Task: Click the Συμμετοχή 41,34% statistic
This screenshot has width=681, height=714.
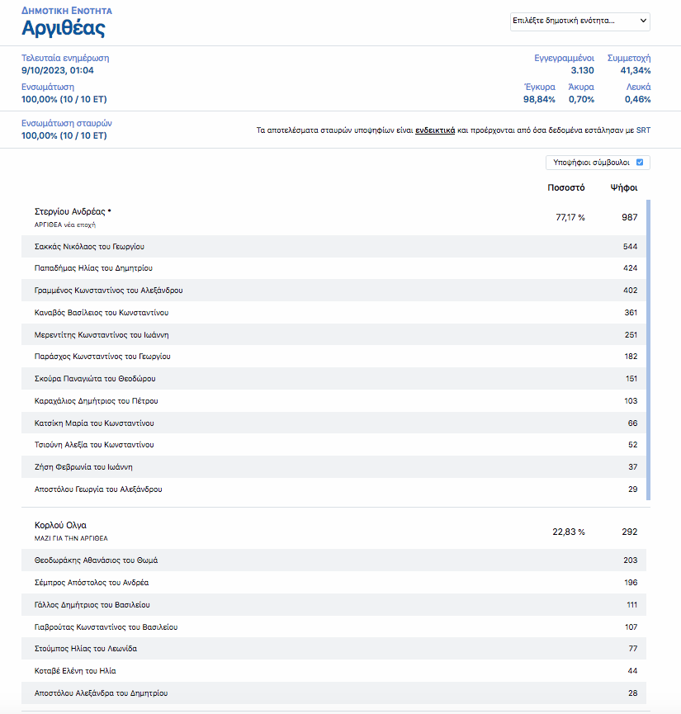Action: point(629,64)
